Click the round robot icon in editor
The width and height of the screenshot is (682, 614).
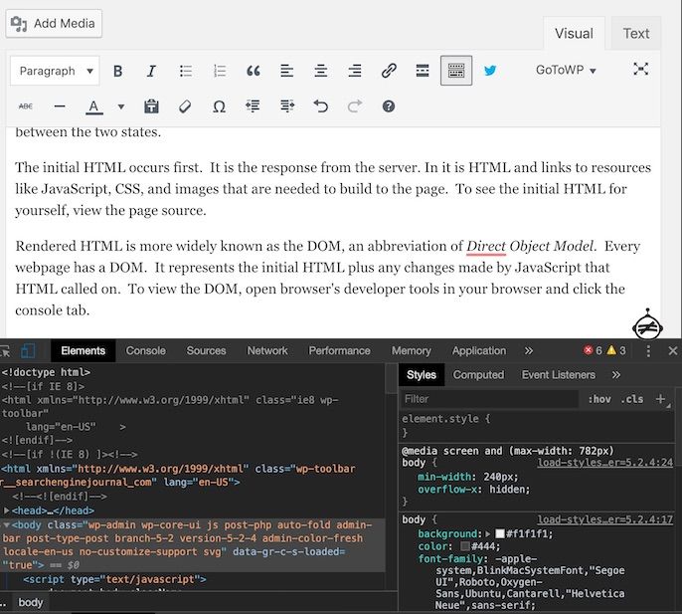(x=647, y=324)
